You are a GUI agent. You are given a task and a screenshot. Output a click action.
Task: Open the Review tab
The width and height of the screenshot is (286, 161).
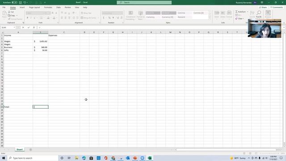pos(67,7)
